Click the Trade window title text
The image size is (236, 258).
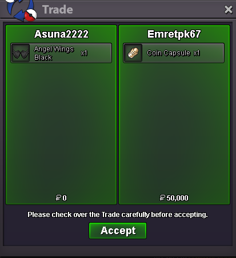pyautogui.click(x=58, y=10)
